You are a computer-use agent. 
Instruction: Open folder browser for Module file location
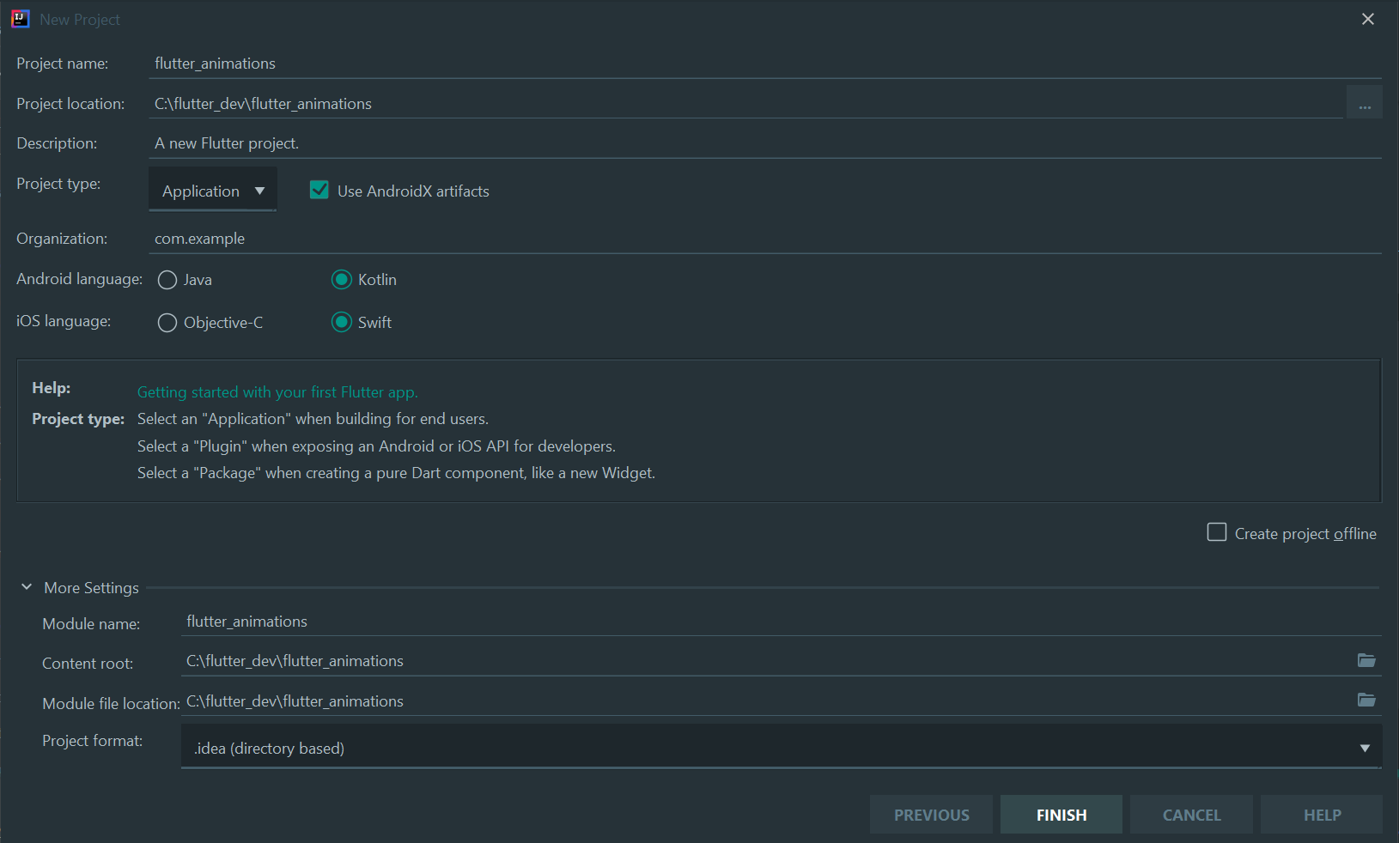tap(1366, 700)
